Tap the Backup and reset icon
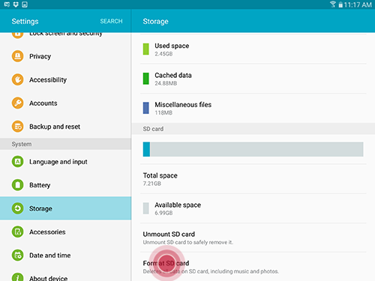The image size is (375, 281). pos(17,127)
